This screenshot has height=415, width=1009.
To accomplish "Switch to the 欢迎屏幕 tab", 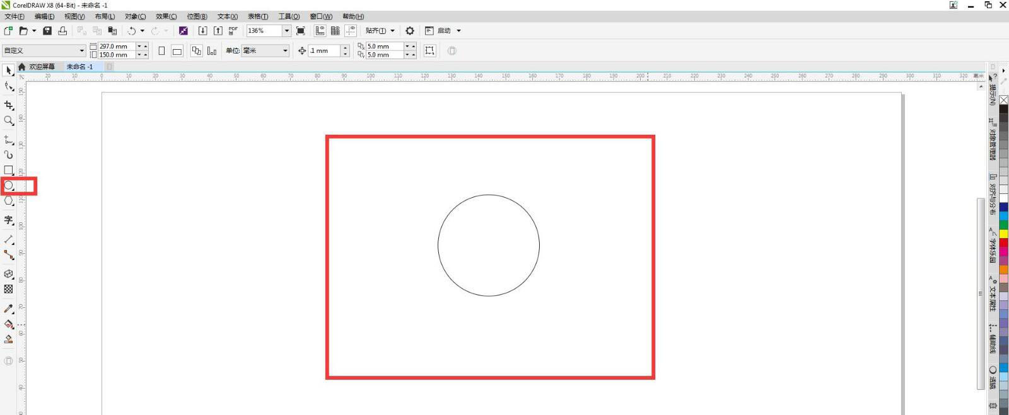I will pos(42,67).
